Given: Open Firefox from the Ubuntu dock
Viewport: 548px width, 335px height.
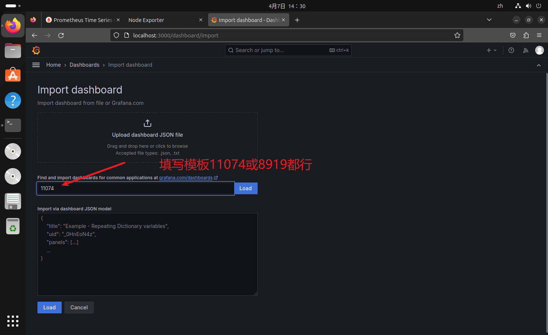Looking at the screenshot, I should [13, 25].
